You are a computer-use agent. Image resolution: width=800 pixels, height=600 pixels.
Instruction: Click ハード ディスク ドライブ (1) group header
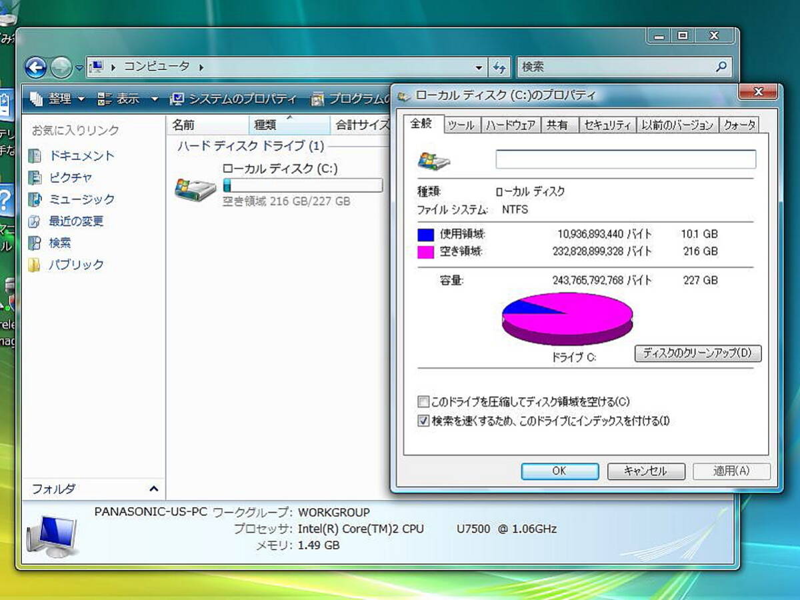tap(251, 146)
